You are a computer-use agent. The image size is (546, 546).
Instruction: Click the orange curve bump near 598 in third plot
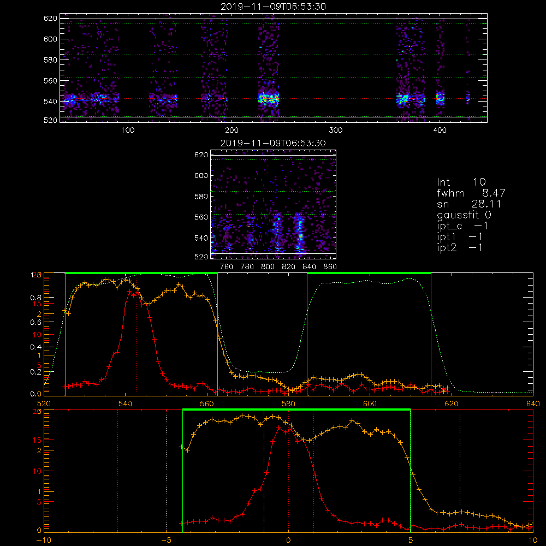click(x=359, y=375)
